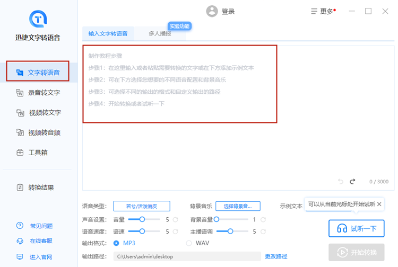
Task: Click the 常见问题 question mark icon
Action: [x=20, y=226]
